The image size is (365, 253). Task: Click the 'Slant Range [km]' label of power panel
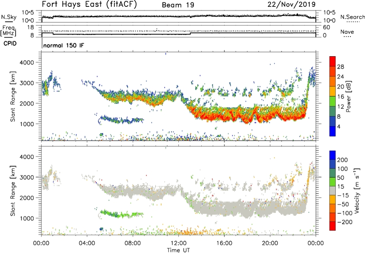coord(13,96)
